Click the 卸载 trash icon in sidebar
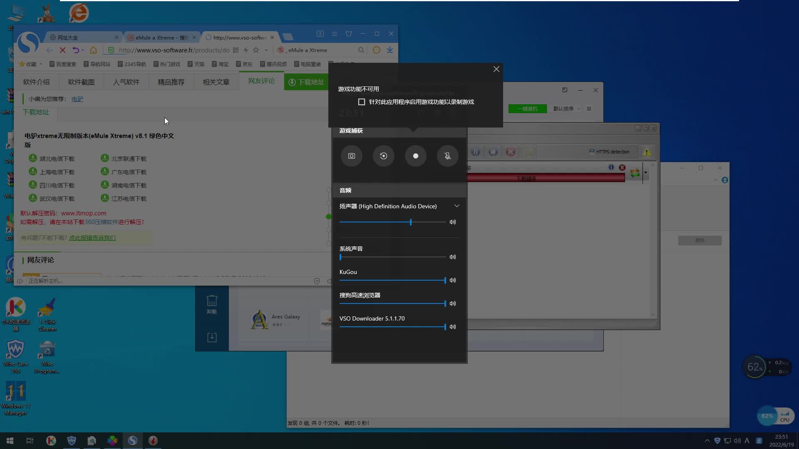This screenshot has width=799, height=449. (212, 304)
